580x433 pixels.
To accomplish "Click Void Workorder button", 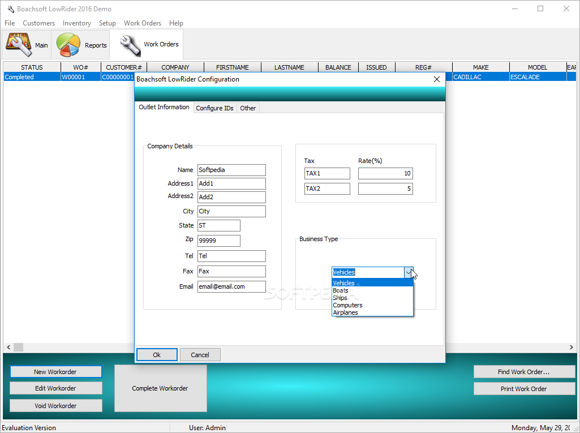I will 55,406.
